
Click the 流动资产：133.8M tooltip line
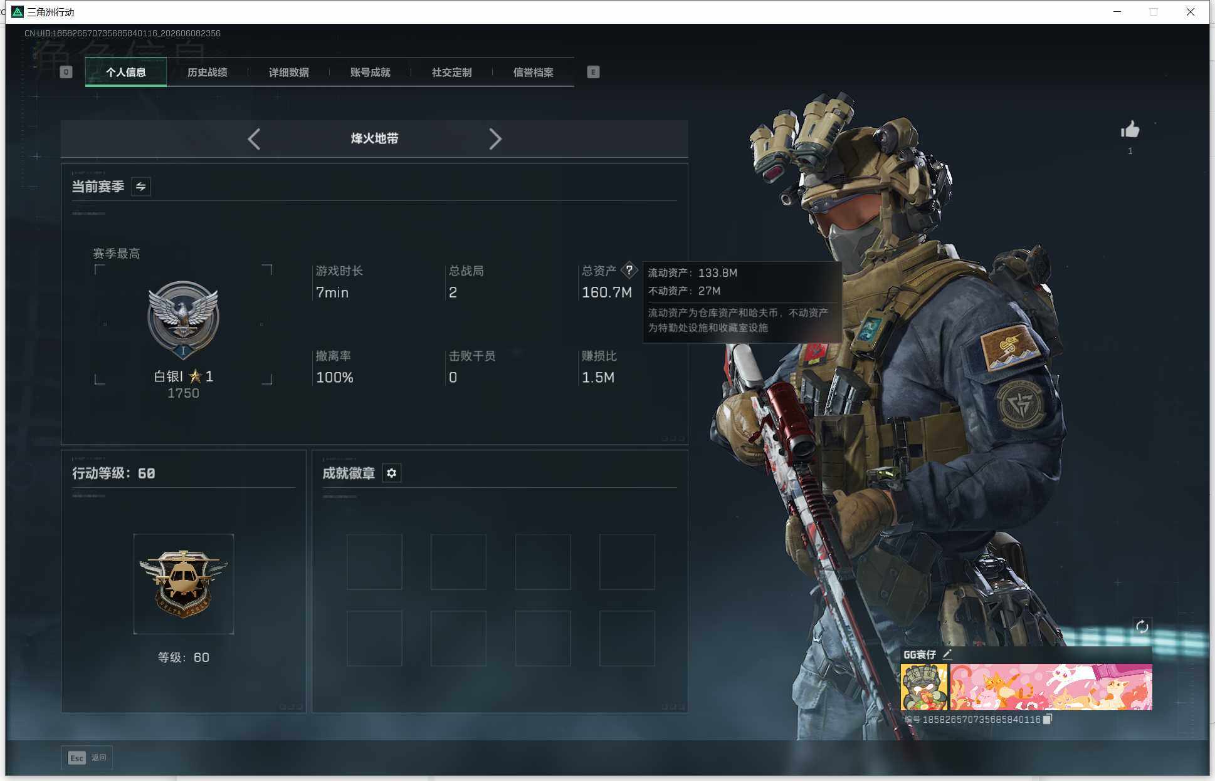click(x=693, y=273)
